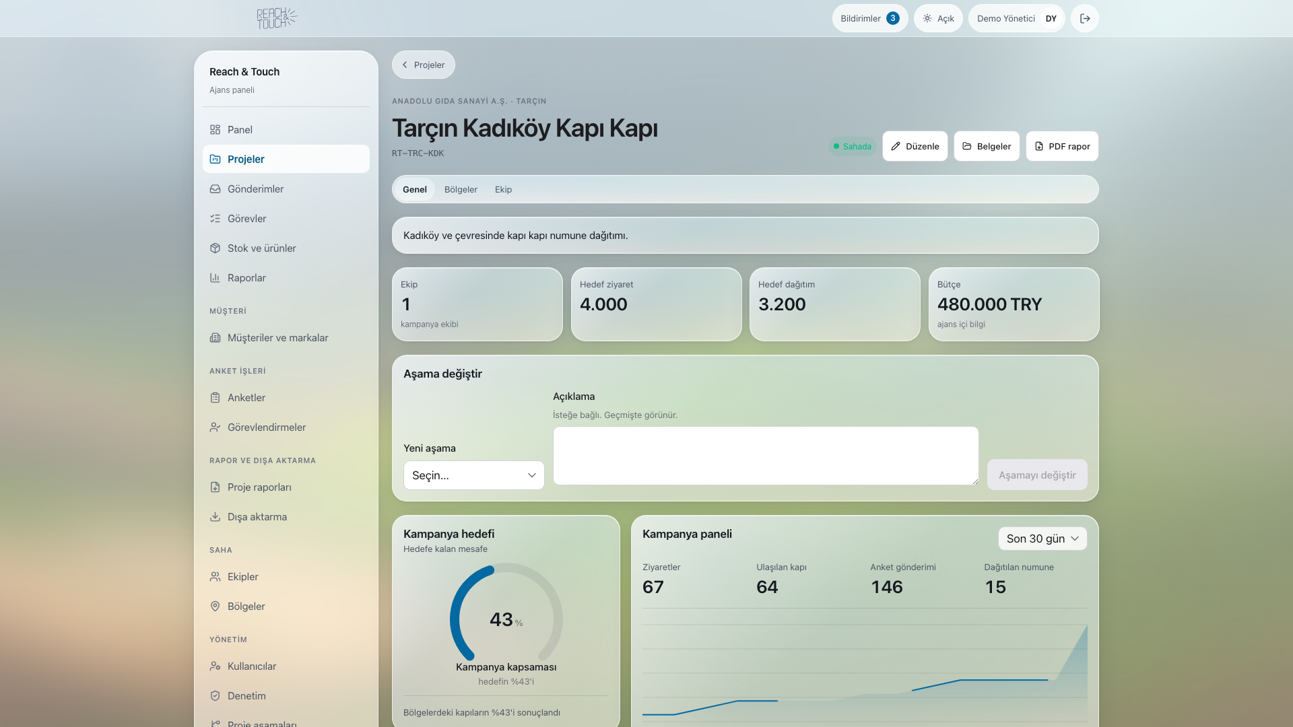Open Stok ve ürünler box icon
Viewport: 1293px width, 727px height.
pos(215,248)
